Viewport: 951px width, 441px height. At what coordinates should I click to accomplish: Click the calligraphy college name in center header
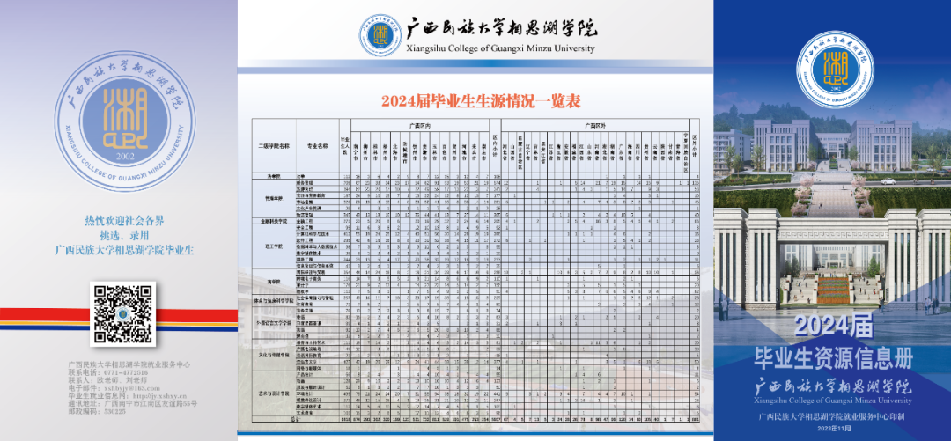pyautogui.click(x=500, y=29)
